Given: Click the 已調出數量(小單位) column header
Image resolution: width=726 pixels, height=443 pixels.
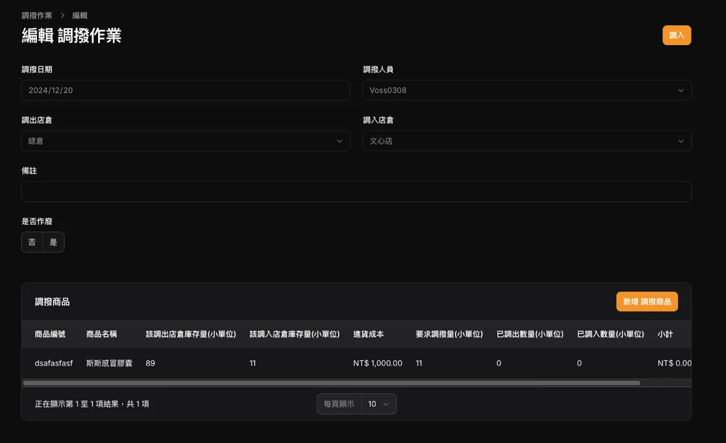Looking at the screenshot, I should [x=530, y=334].
